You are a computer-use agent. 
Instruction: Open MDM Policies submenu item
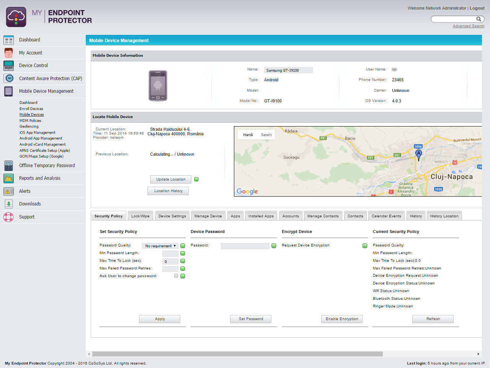(30, 121)
